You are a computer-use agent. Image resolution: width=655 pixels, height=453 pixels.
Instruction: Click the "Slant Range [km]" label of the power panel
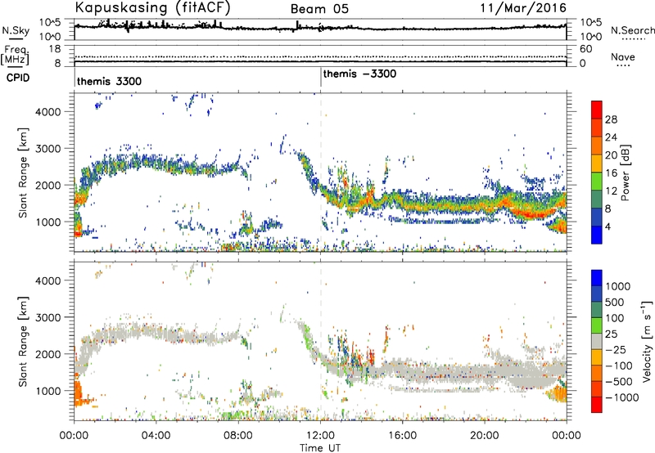point(23,173)
